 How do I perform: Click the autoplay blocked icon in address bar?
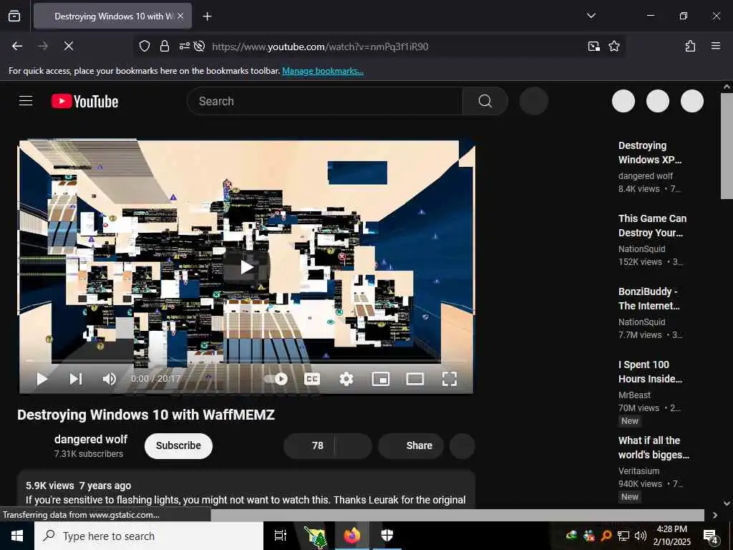tap(200, 46)
